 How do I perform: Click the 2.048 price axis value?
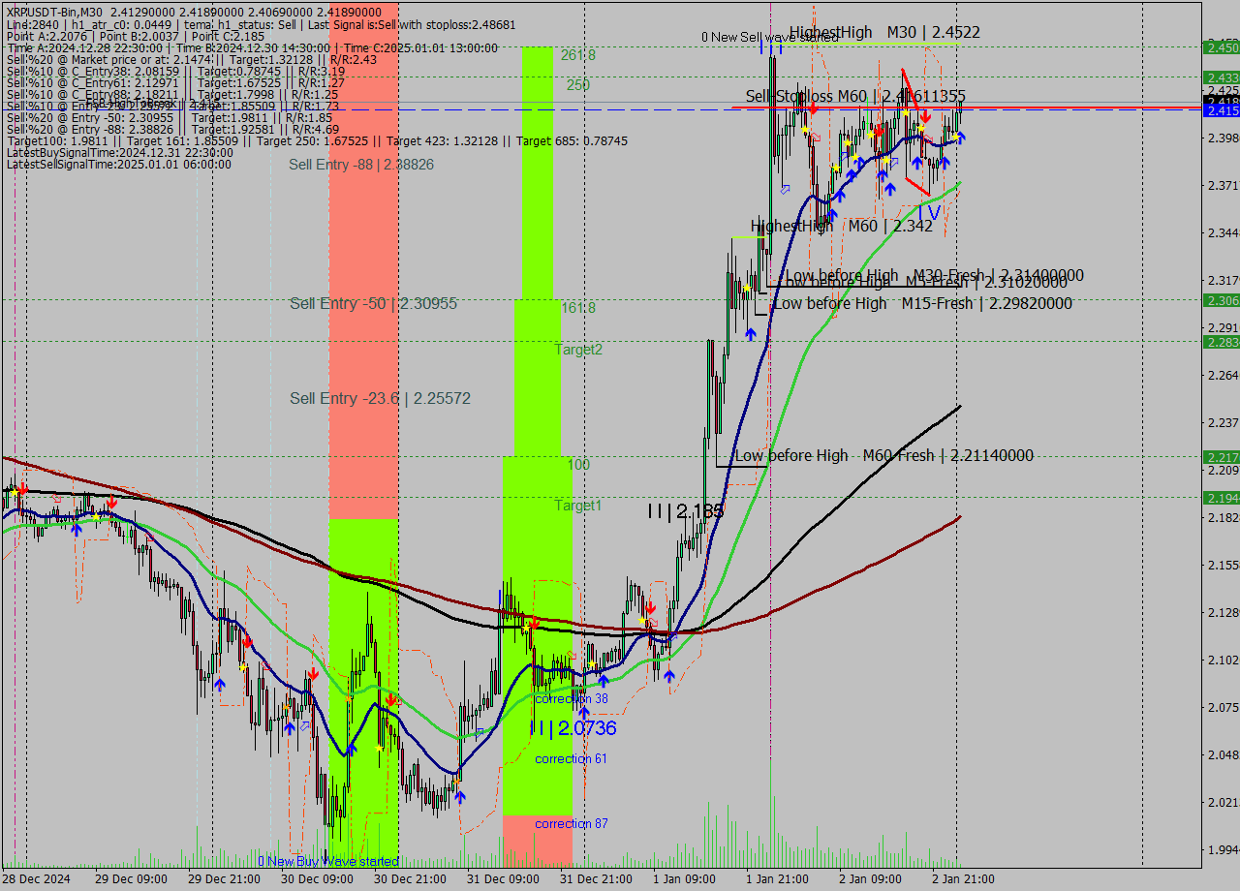tap(1223, 754)
